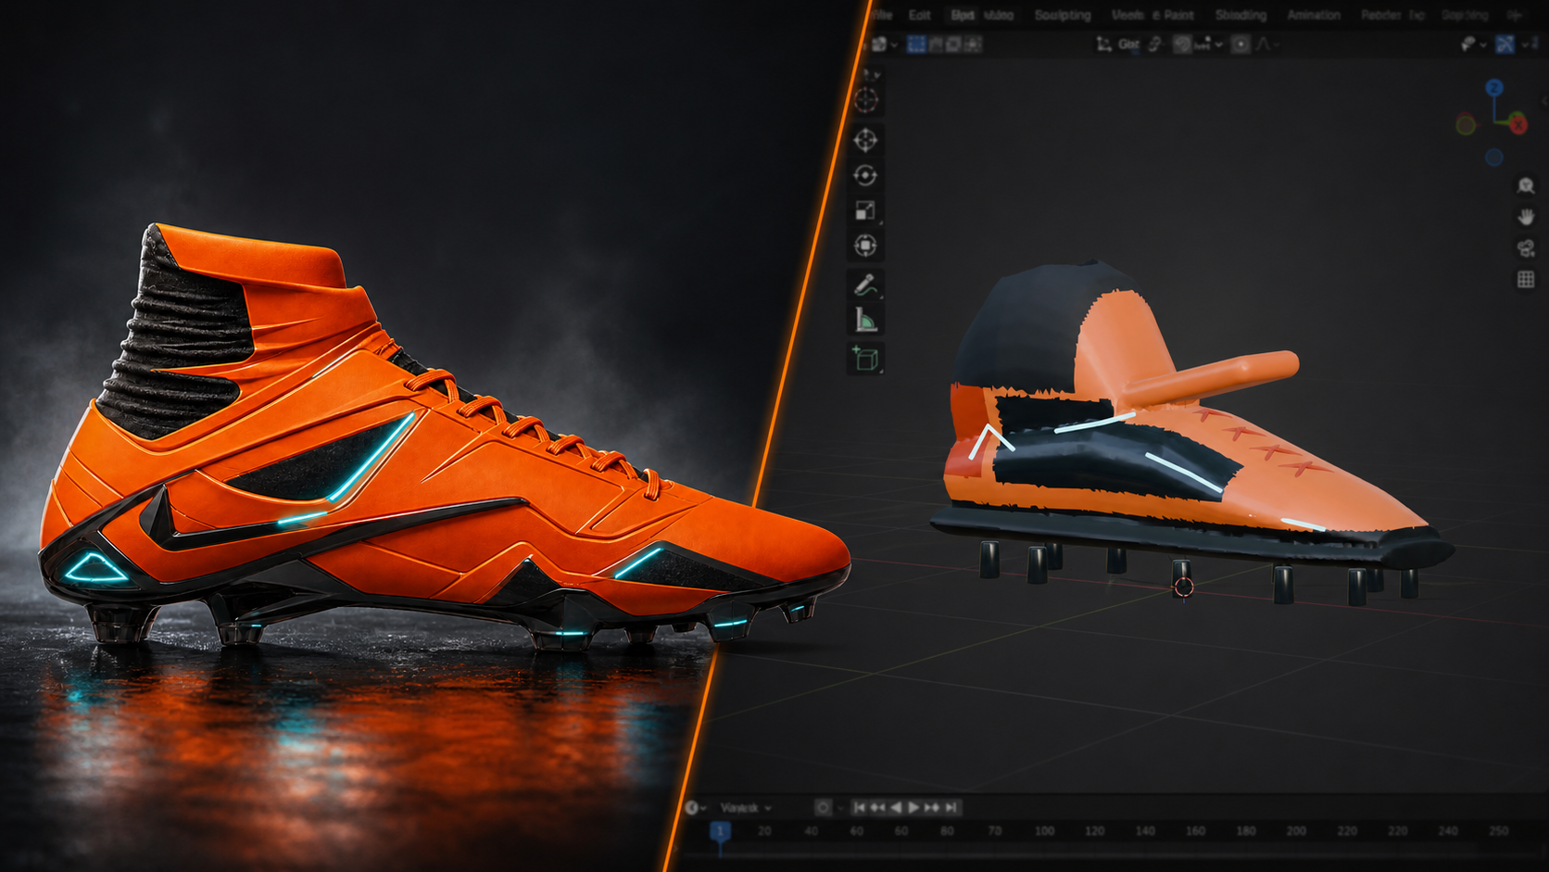Viewport: 1549px width, 872px height.
Task: Click frame 250 on the timeline ruler
Action: (1498, 831)
